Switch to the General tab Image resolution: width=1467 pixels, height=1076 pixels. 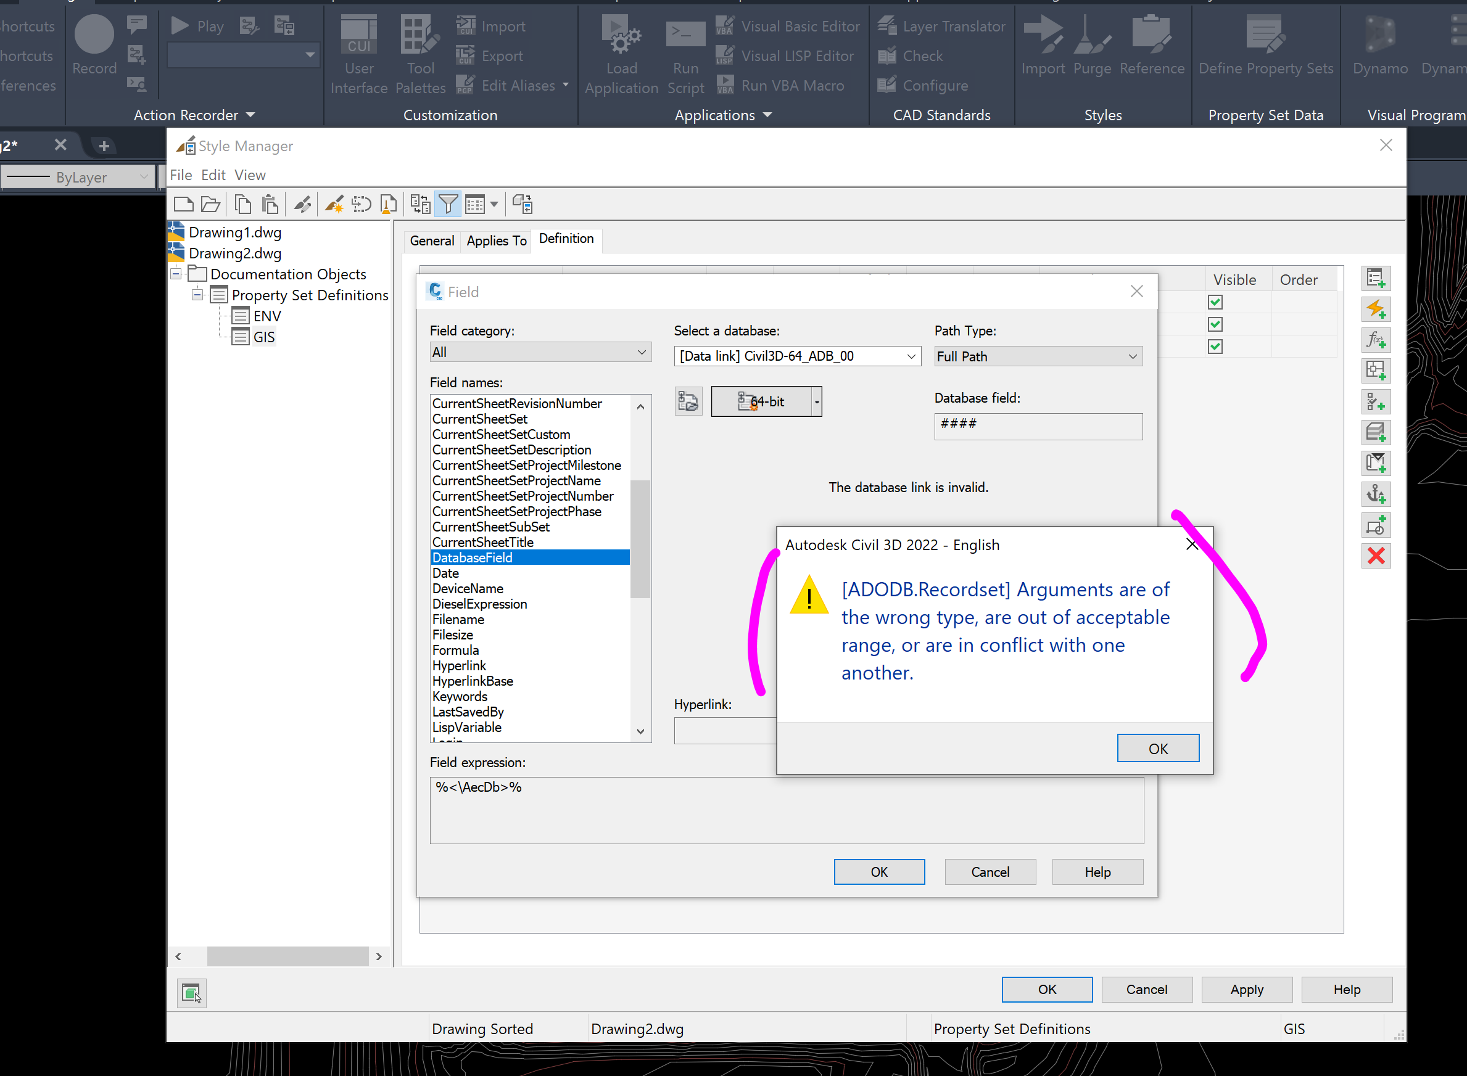[432, 241]
